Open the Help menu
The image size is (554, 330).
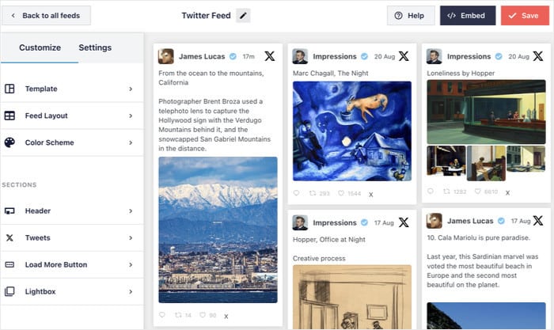click(410, 16)
